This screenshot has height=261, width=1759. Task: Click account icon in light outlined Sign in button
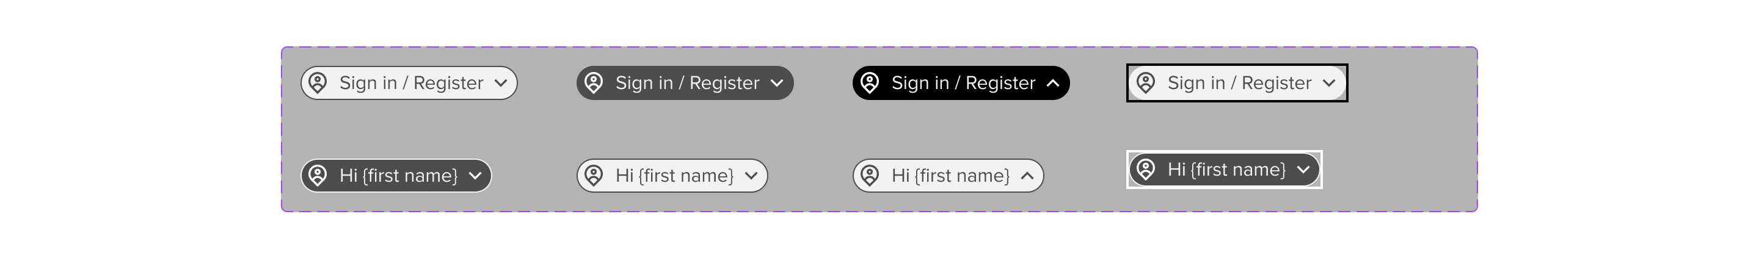(318, 83)
